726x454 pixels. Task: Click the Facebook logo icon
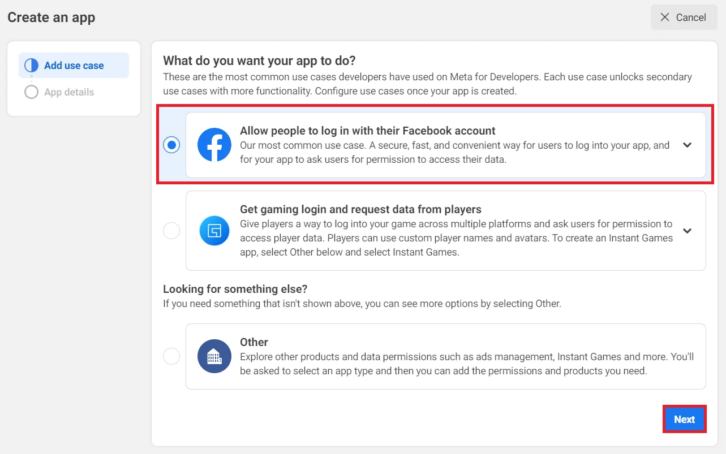point(214,145)
